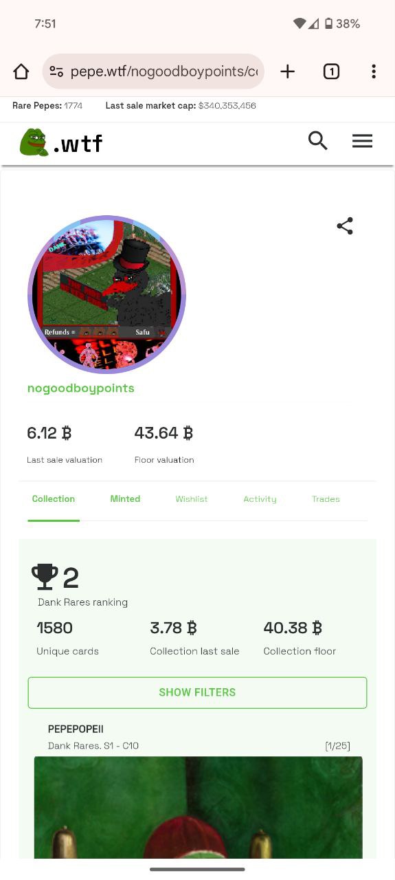Open Chrome's three-dot overflow menu
This screenshot has width=395, height=880.
click(374, 71)
